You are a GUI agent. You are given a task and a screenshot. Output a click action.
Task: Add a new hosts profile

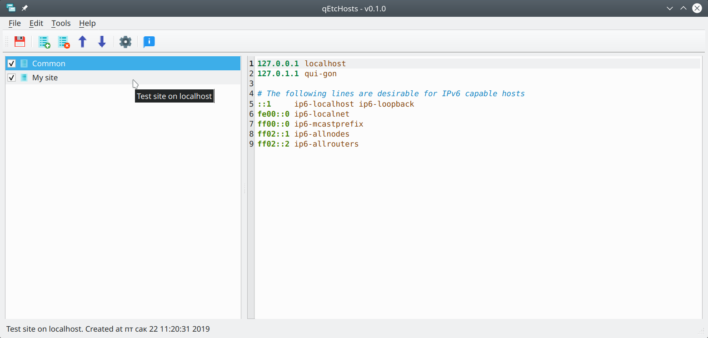click(44, 42)
